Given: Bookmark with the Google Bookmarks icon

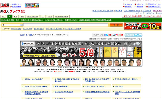Looking at the screenshot, I should (x=119, y=35).
